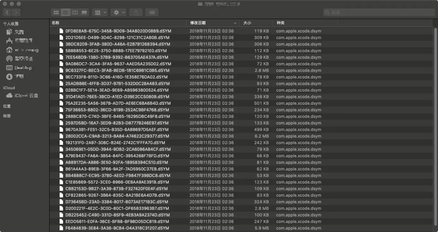Click file icon of 9C6327FC-BEC3-3FAB dSYM

pos(61,71)
